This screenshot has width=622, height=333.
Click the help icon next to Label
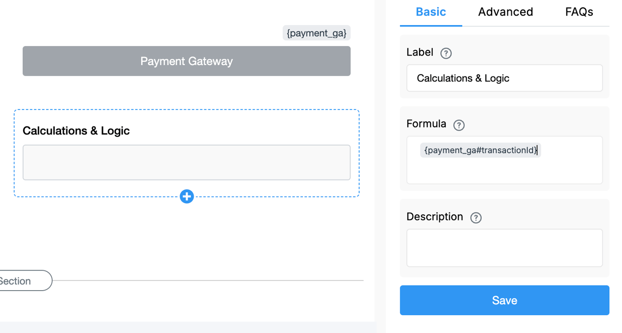446,53
